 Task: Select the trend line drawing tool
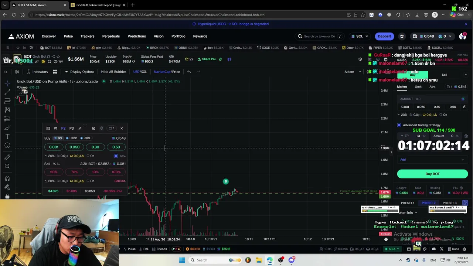7,92
